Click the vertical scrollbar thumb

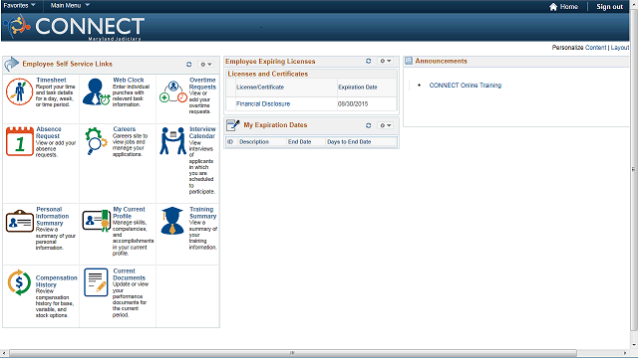[x=634, y=169]
